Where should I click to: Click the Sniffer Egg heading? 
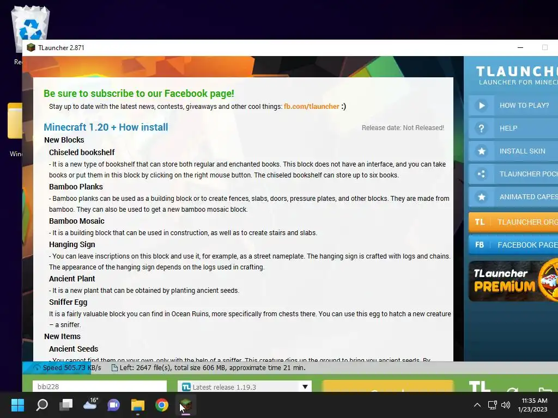tap(68, 302)
